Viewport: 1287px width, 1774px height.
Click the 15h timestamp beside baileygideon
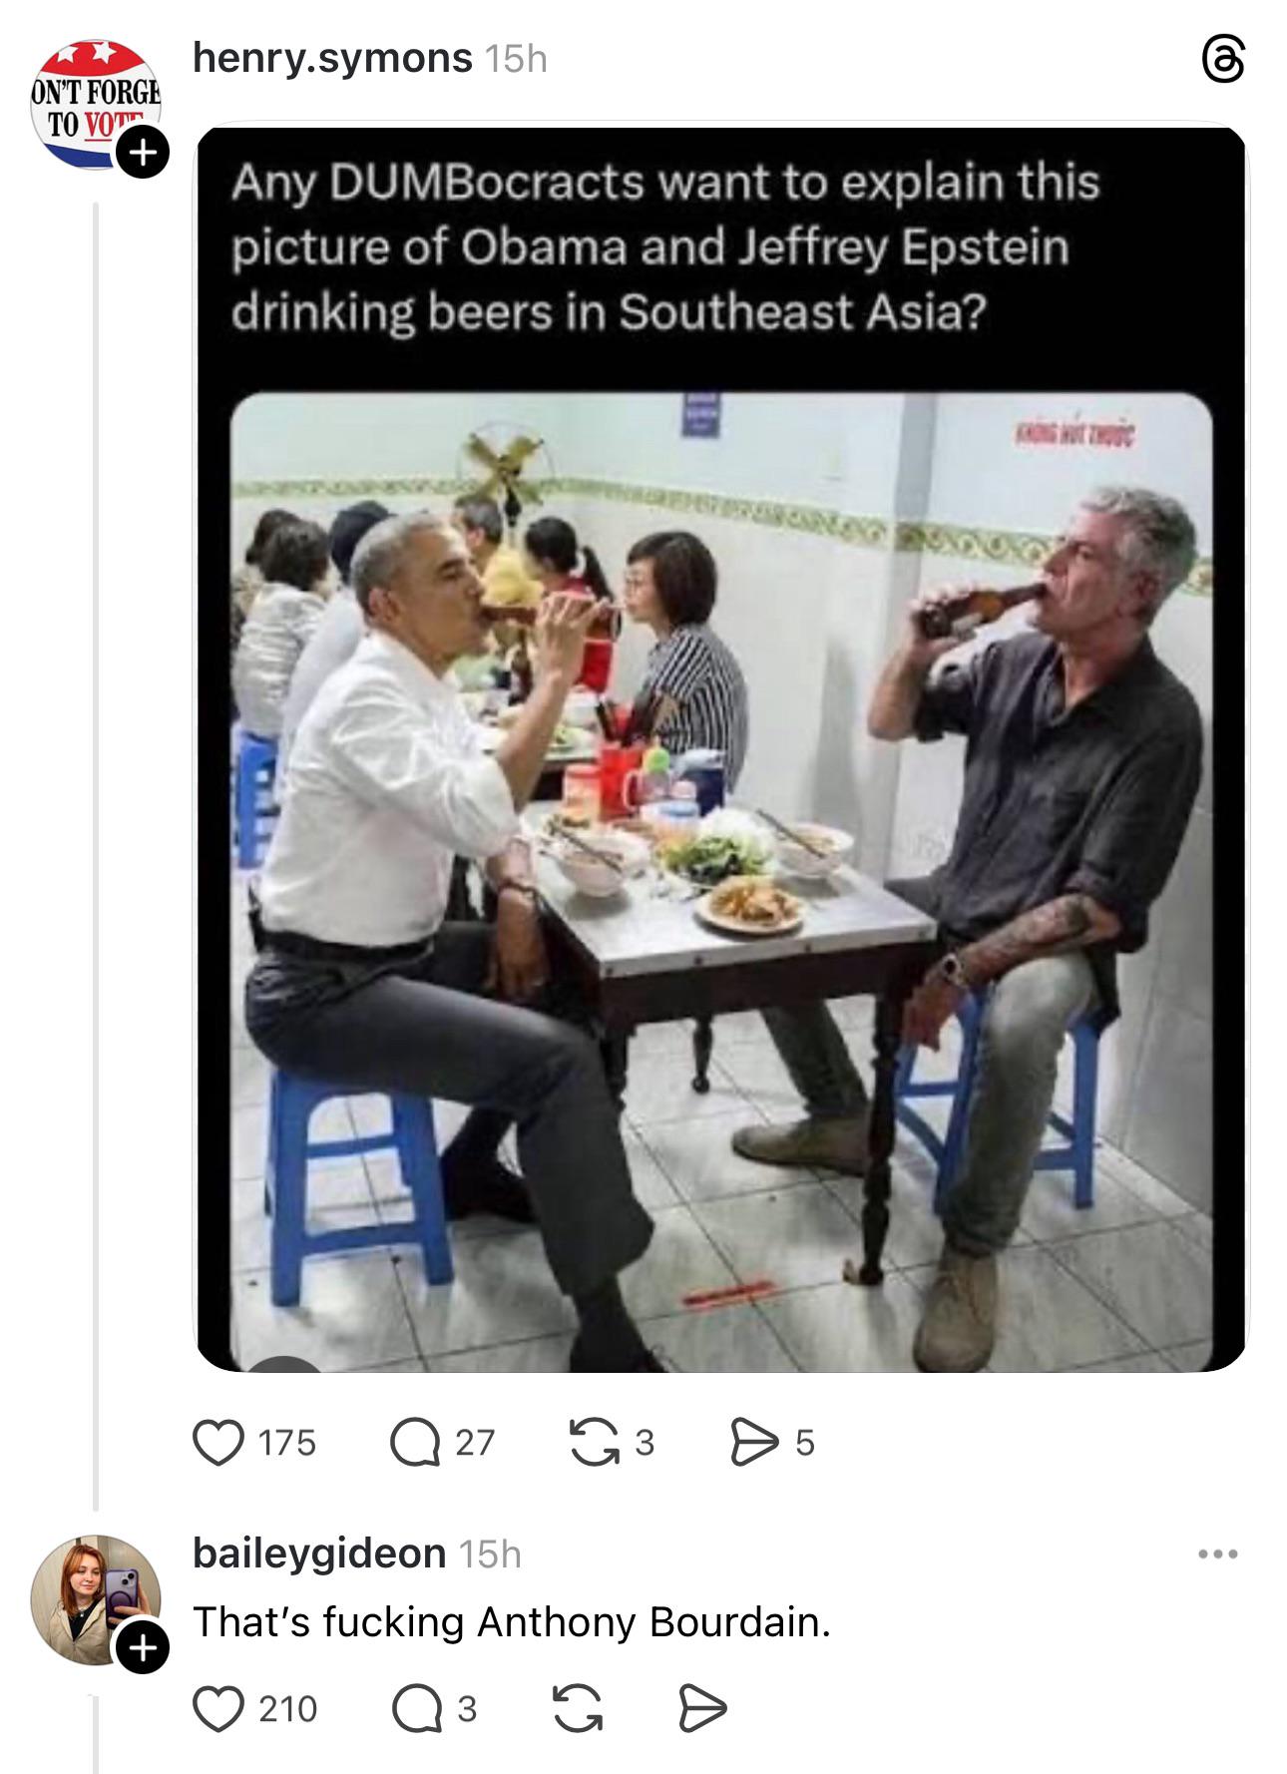pyautogui.click(x=490, y=1554)
